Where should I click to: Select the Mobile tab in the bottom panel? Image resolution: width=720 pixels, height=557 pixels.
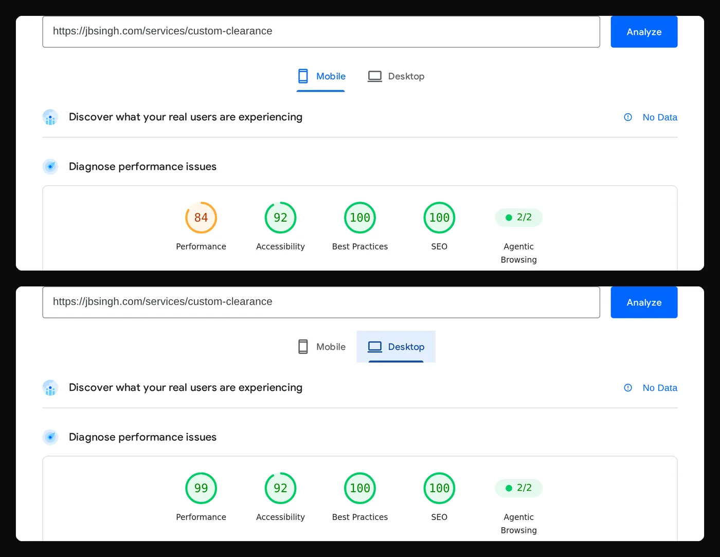point(321,347)
